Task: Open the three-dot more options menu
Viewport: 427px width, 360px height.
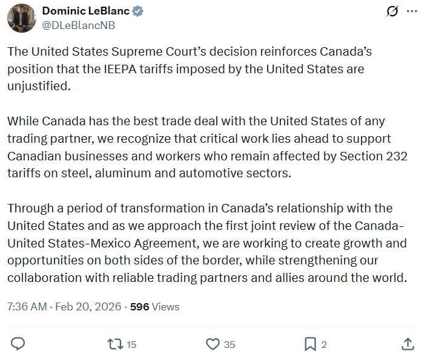Action: pyautogui.click(x=412, y=11)
